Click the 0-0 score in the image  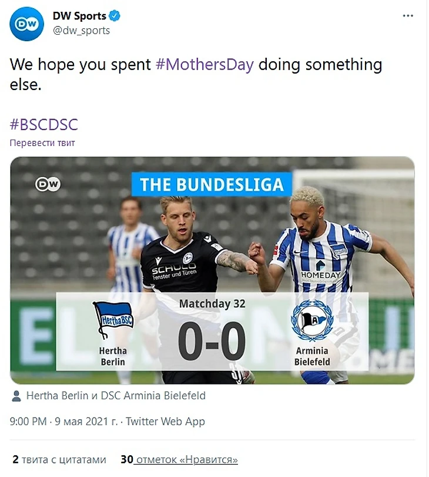pyautogui.click(x=212, y=343)
